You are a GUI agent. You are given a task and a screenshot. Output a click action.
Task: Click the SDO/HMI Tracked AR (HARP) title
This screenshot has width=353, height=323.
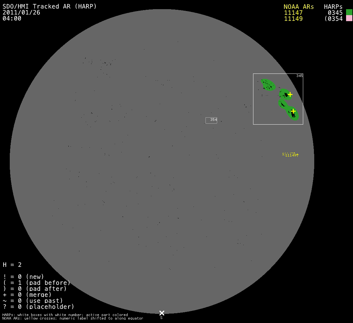(49, 6)
